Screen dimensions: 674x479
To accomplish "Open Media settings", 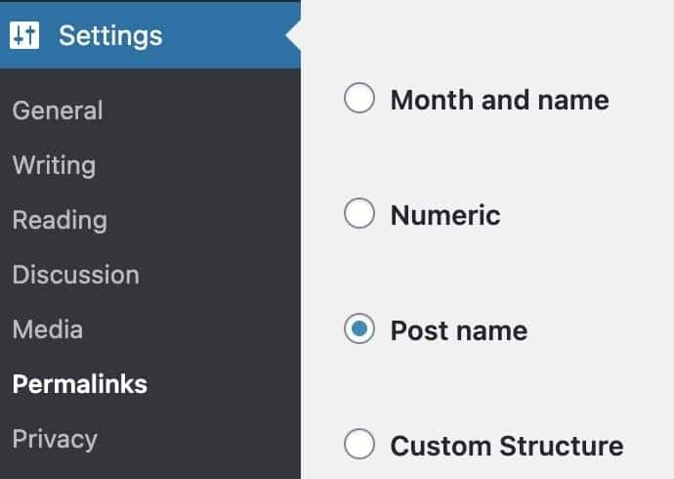I will (48, 329).
